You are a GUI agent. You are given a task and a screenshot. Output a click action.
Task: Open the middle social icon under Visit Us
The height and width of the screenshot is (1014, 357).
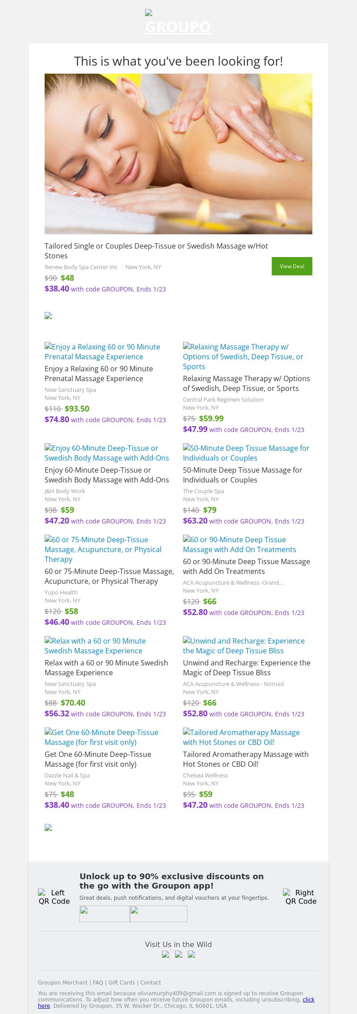tap(178, 955)
